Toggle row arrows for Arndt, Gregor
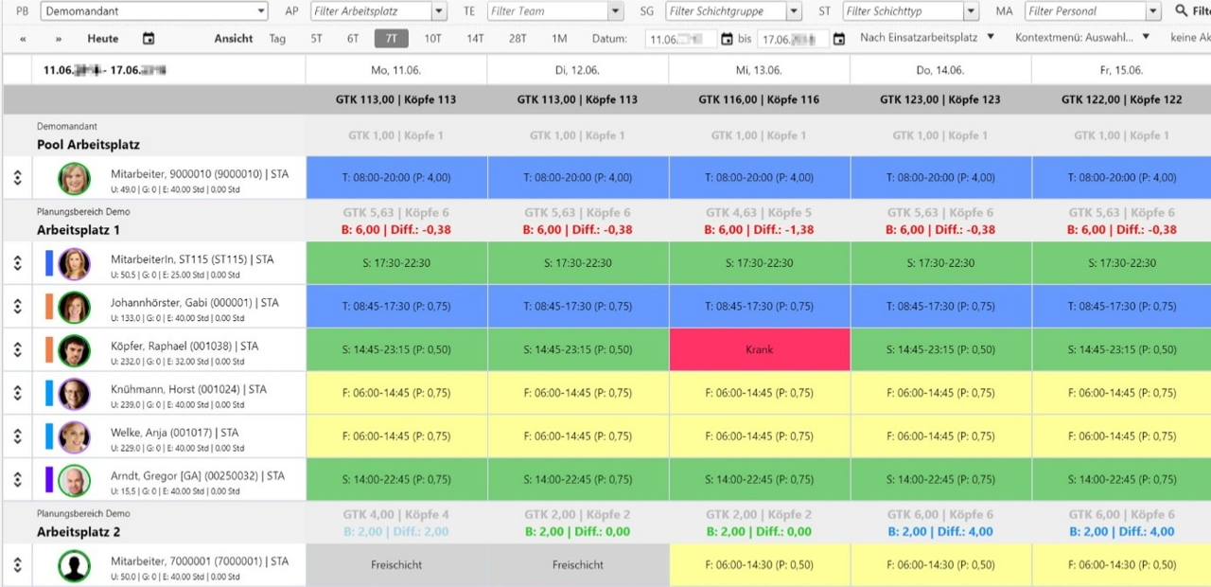The height and width of the screenshot is (587, 1211). 17,480
